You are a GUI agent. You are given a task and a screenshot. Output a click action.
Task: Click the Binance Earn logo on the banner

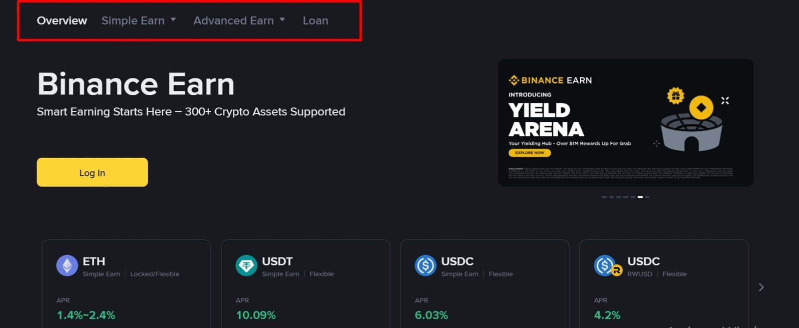click(x=549, y=80)
